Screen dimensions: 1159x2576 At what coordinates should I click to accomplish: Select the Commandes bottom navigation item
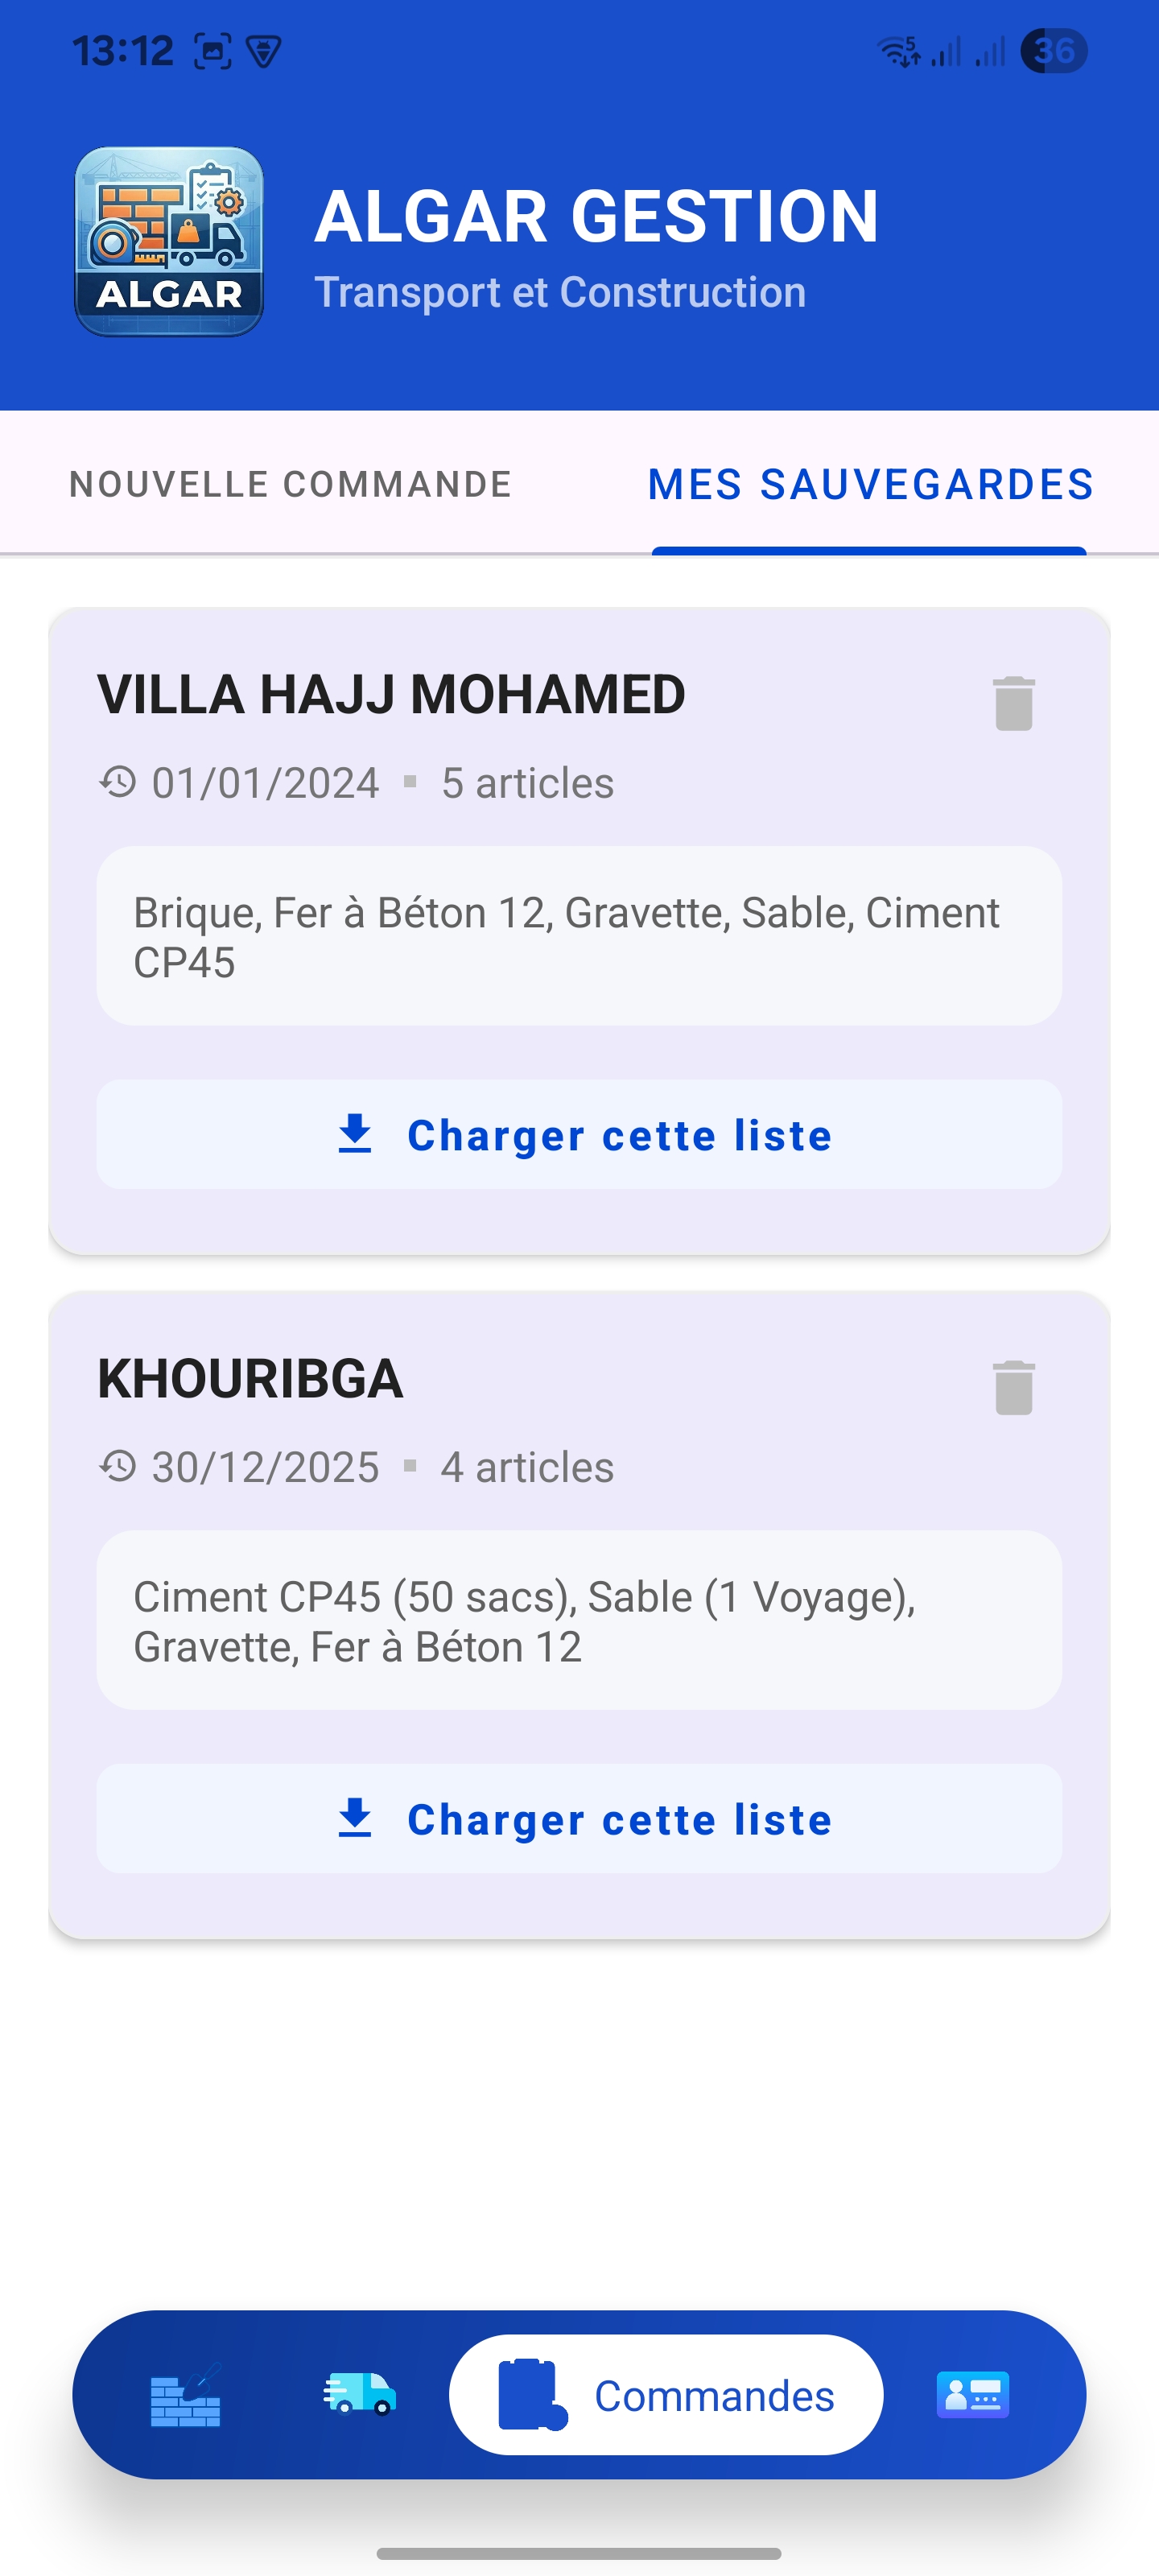[666, 2395]
